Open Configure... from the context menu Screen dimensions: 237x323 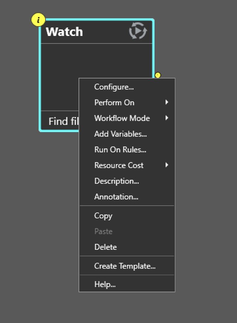pos(127,87)
